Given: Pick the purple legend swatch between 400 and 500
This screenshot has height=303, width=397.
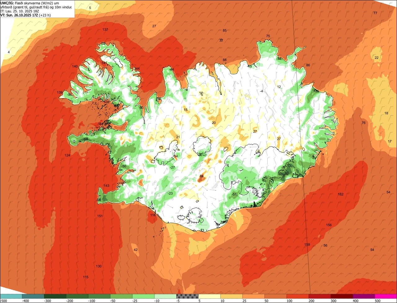Looking at the screenshot, I should click(364, 296).
